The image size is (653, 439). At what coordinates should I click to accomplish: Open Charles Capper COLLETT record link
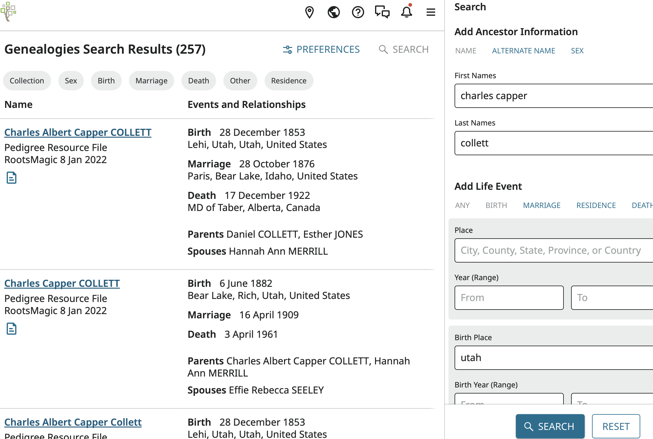[x=62, y=283]
